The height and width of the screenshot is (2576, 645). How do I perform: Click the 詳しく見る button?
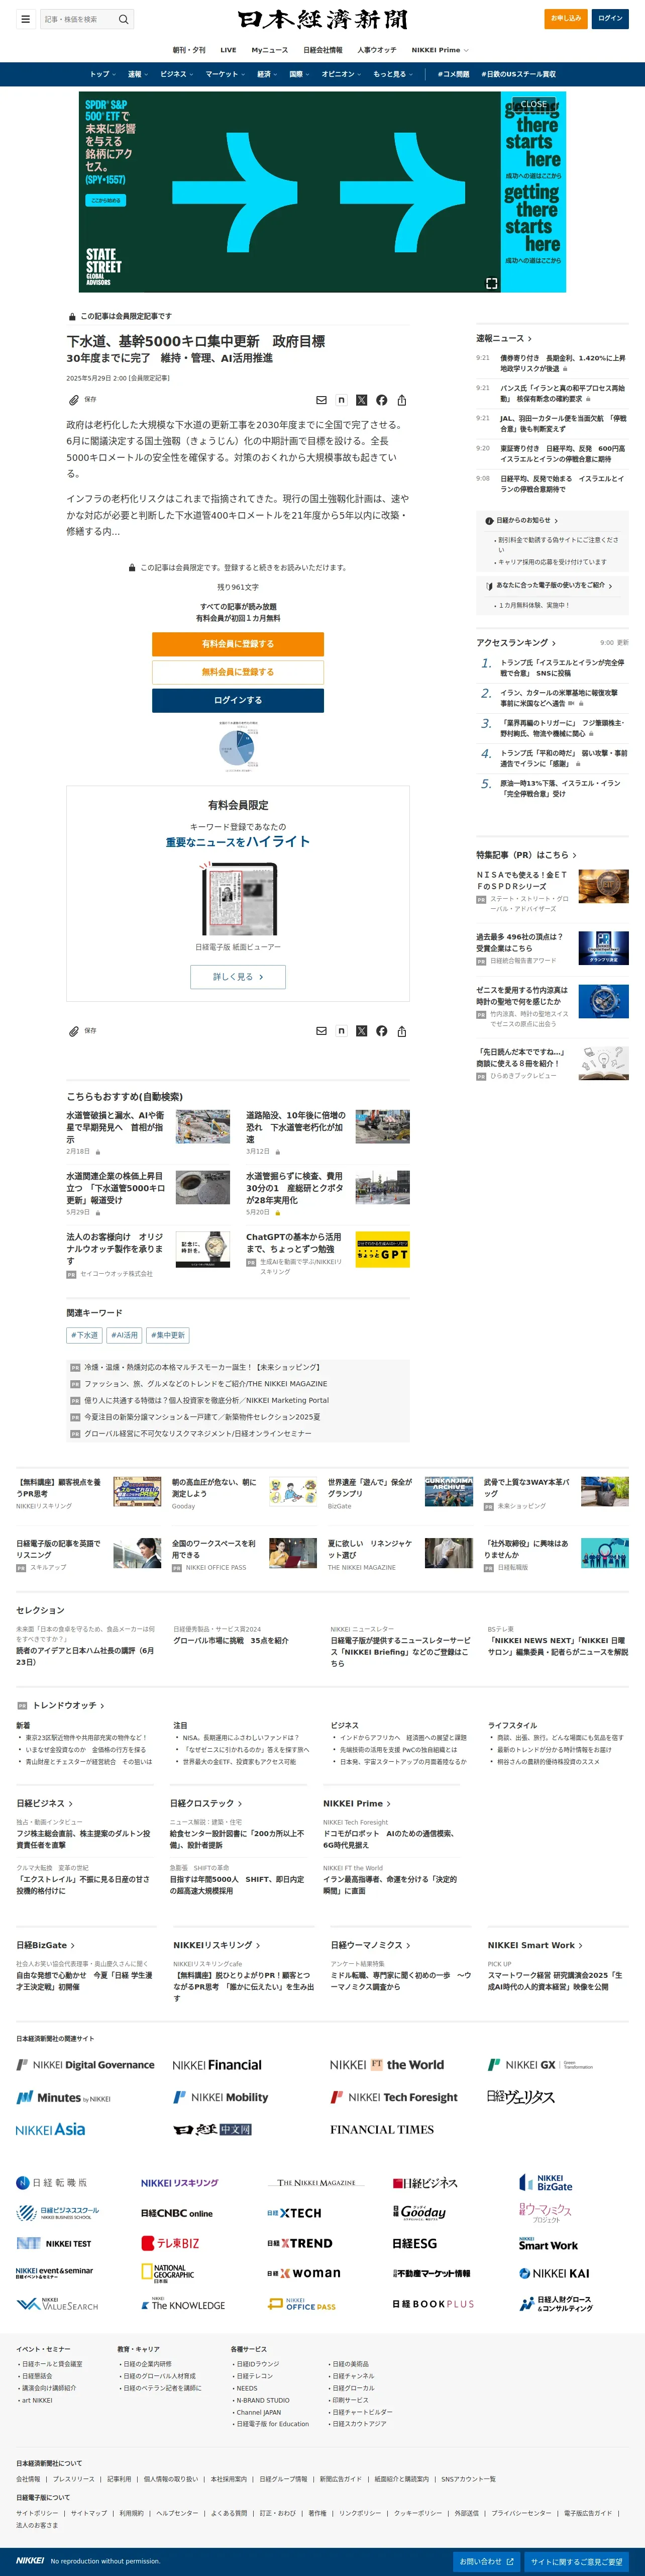238,977
